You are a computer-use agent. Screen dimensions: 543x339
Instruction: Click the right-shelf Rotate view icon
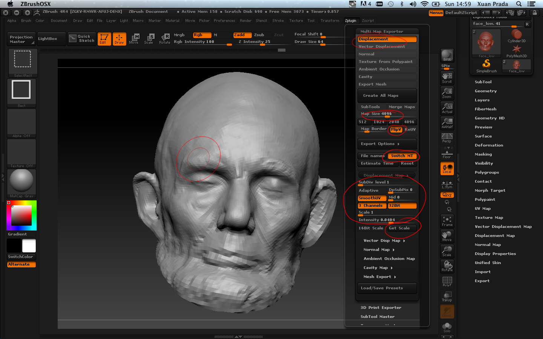tap(447, 266)
